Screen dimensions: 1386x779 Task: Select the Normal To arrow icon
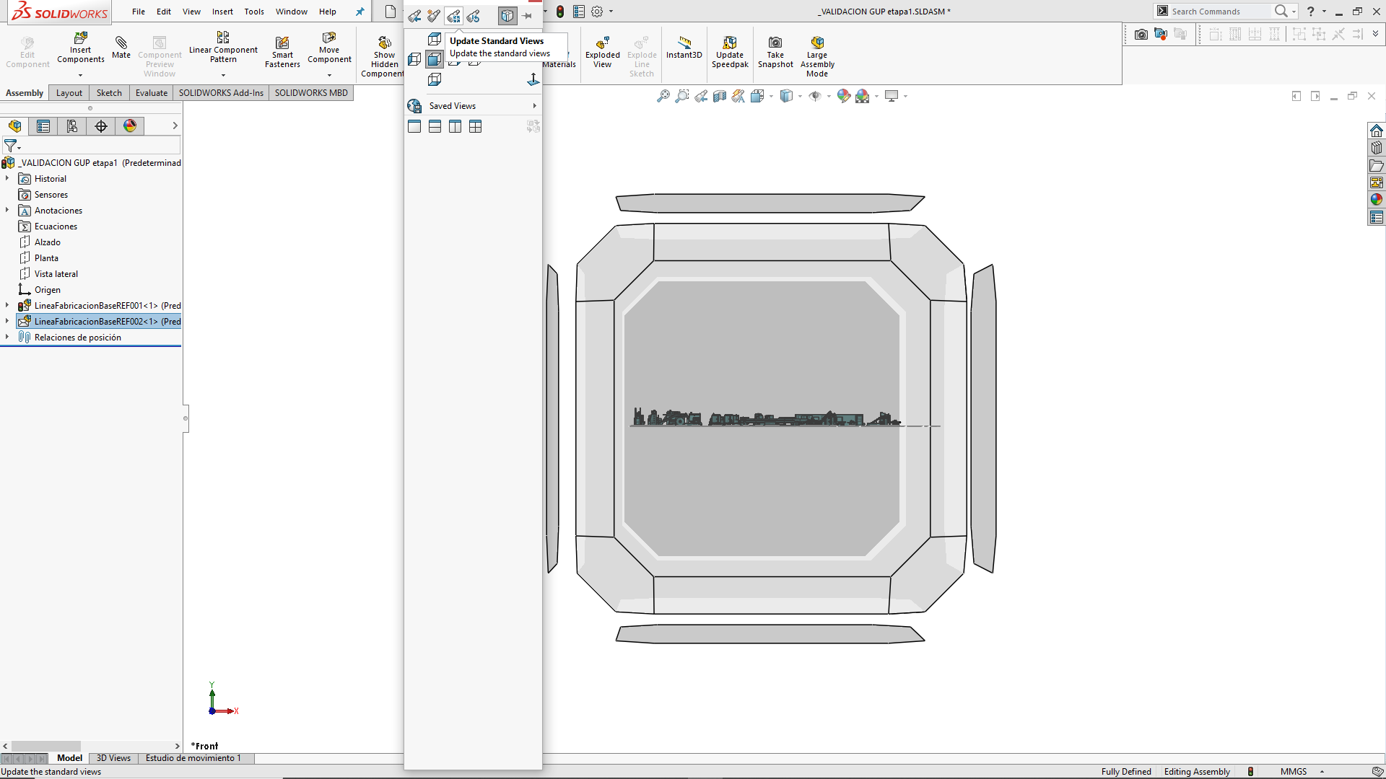533,79
